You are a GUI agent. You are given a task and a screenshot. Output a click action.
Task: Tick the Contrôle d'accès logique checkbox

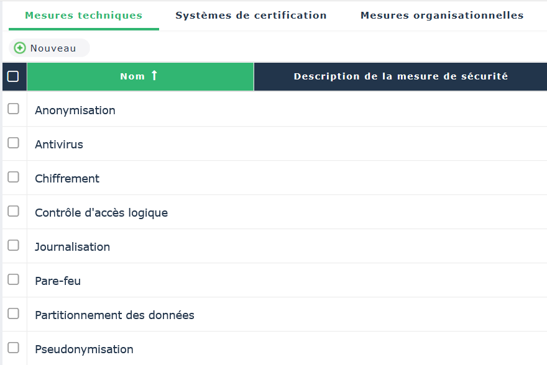[13, 211]
